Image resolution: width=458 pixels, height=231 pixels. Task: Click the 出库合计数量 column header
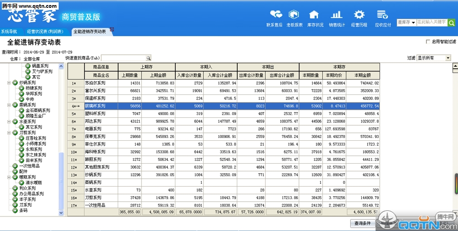point(251,75)
